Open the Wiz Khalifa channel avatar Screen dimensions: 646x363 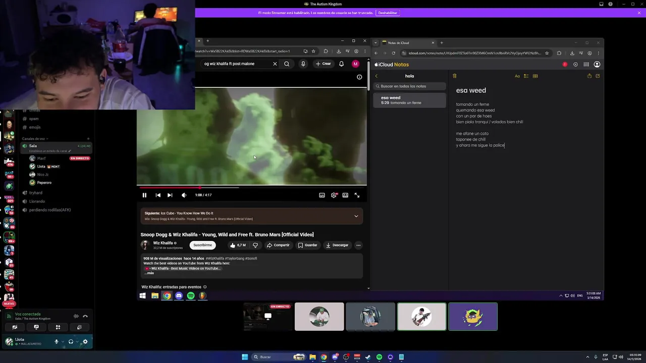pyautogui.click(x=145, y=245)
